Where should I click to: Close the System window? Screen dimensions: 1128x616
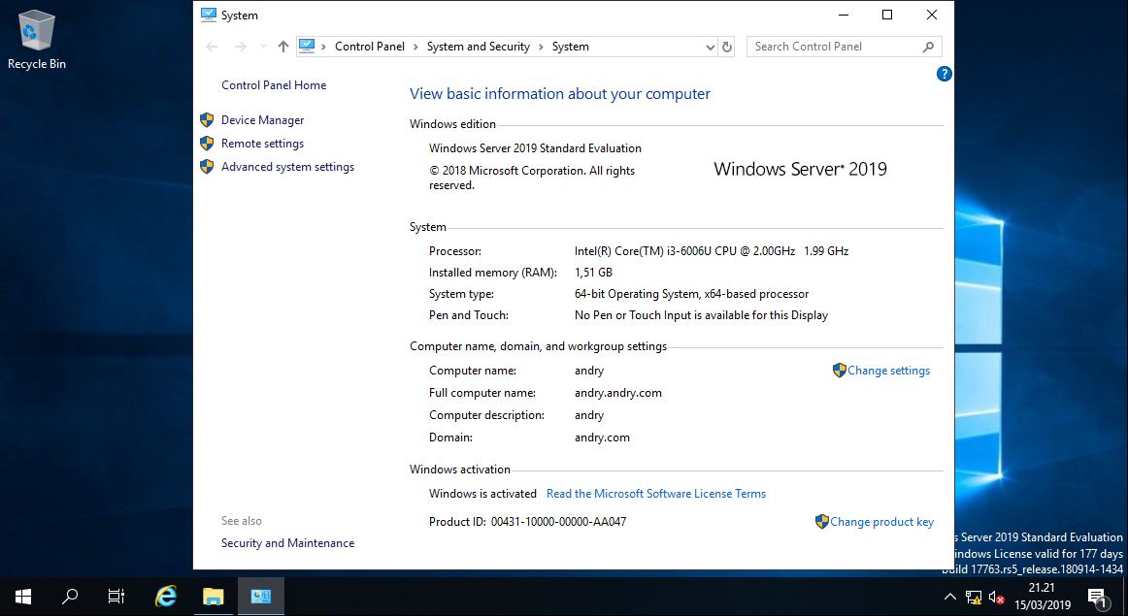tap(932, 15)
